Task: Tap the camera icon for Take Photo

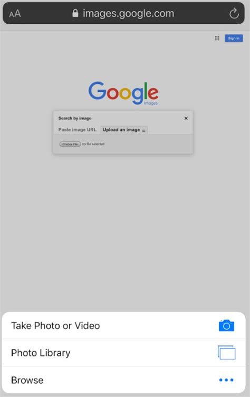Action: pyautogui.click(x=226, y=326)
